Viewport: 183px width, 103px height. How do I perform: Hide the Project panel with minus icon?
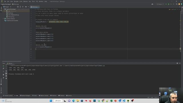28,7
